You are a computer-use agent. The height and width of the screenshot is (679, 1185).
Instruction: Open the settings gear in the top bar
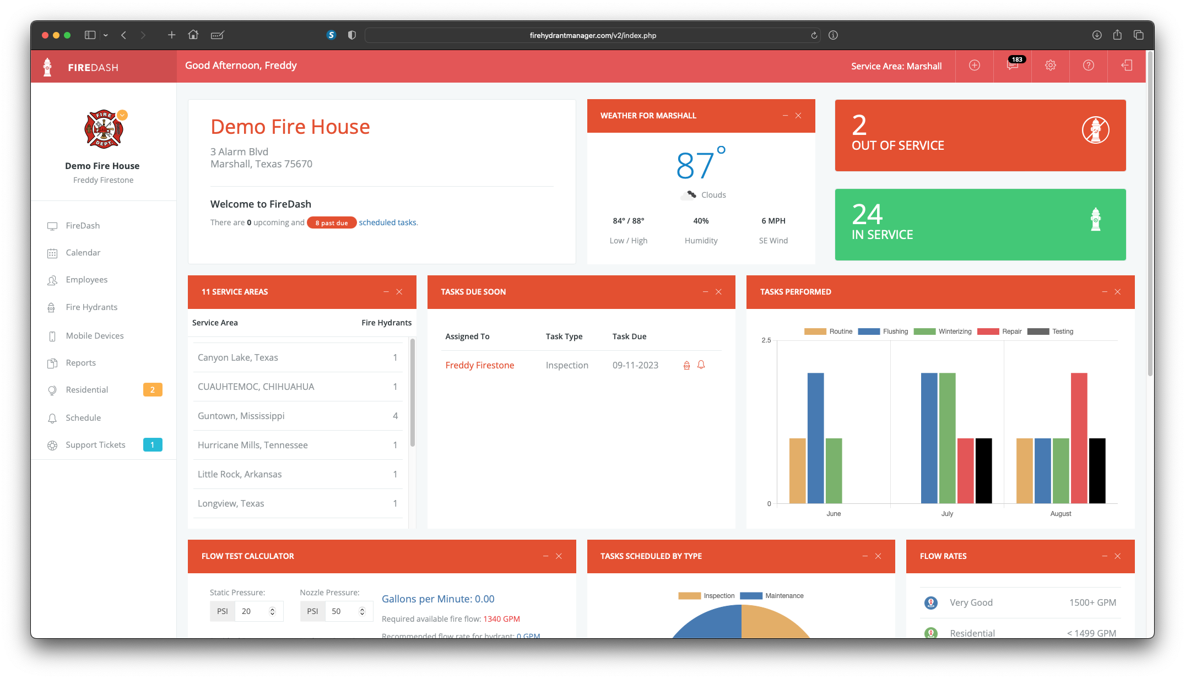point(1051,66)
